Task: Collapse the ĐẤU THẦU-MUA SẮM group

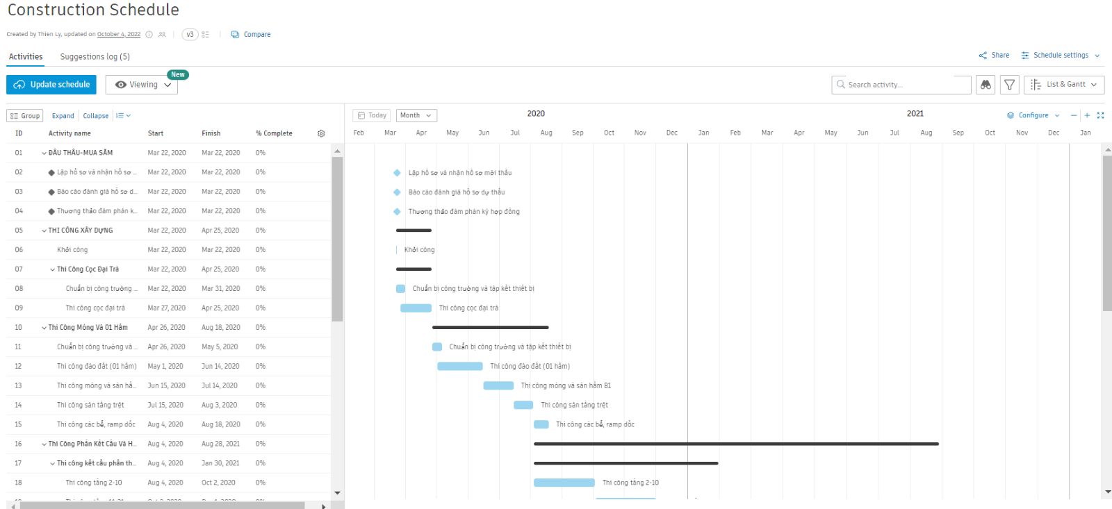Action: pos(44,153)
